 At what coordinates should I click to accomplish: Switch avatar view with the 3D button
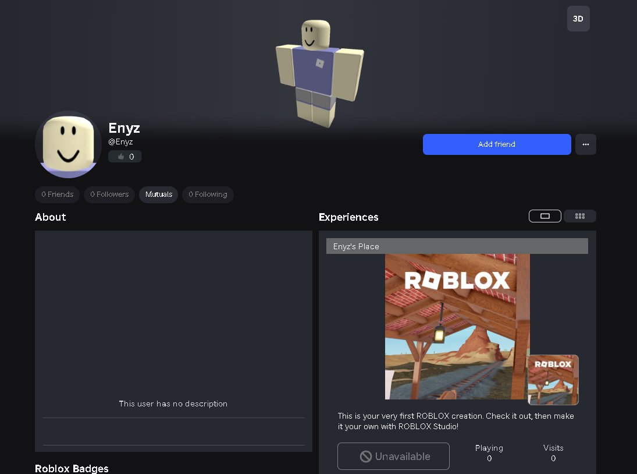coord(578,19)
